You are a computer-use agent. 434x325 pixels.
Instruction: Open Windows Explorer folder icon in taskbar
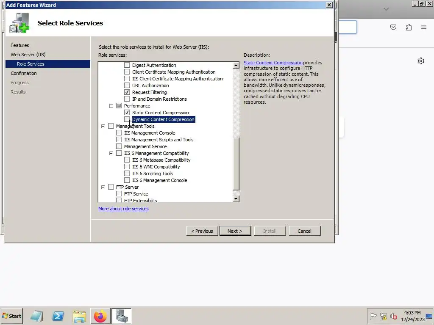tap(79, 316)
